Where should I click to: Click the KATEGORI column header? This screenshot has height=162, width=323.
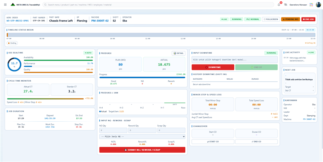tap(198, 79)
